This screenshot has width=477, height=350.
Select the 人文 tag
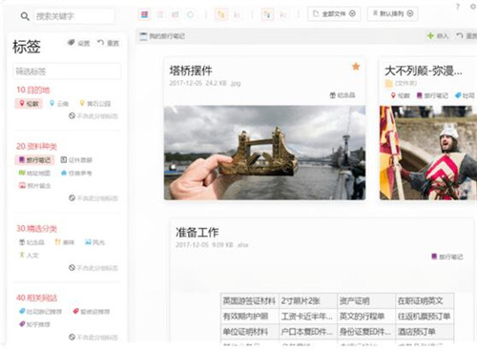(x=29, y=255)
